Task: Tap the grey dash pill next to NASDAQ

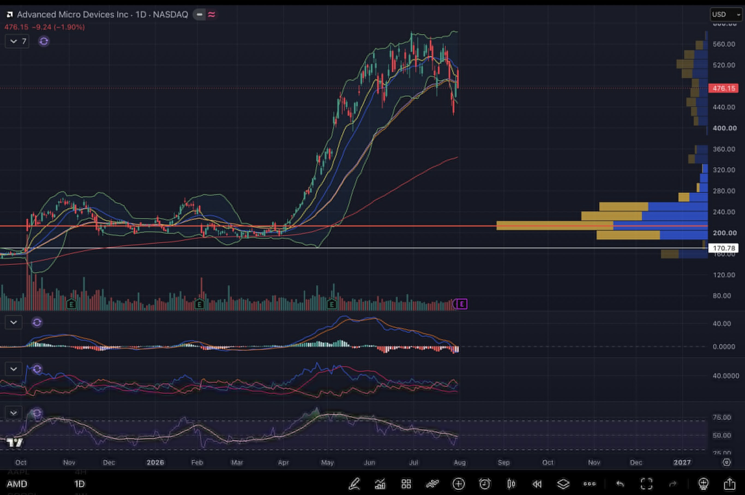Action: point(199,14)
